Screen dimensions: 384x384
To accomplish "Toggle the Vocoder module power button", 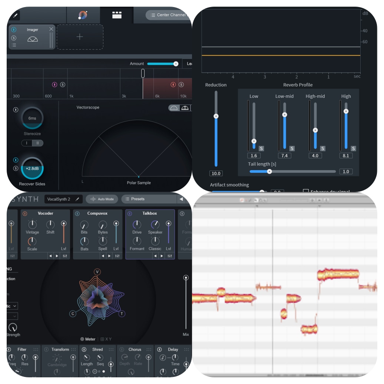I will [x=25, y=213].
